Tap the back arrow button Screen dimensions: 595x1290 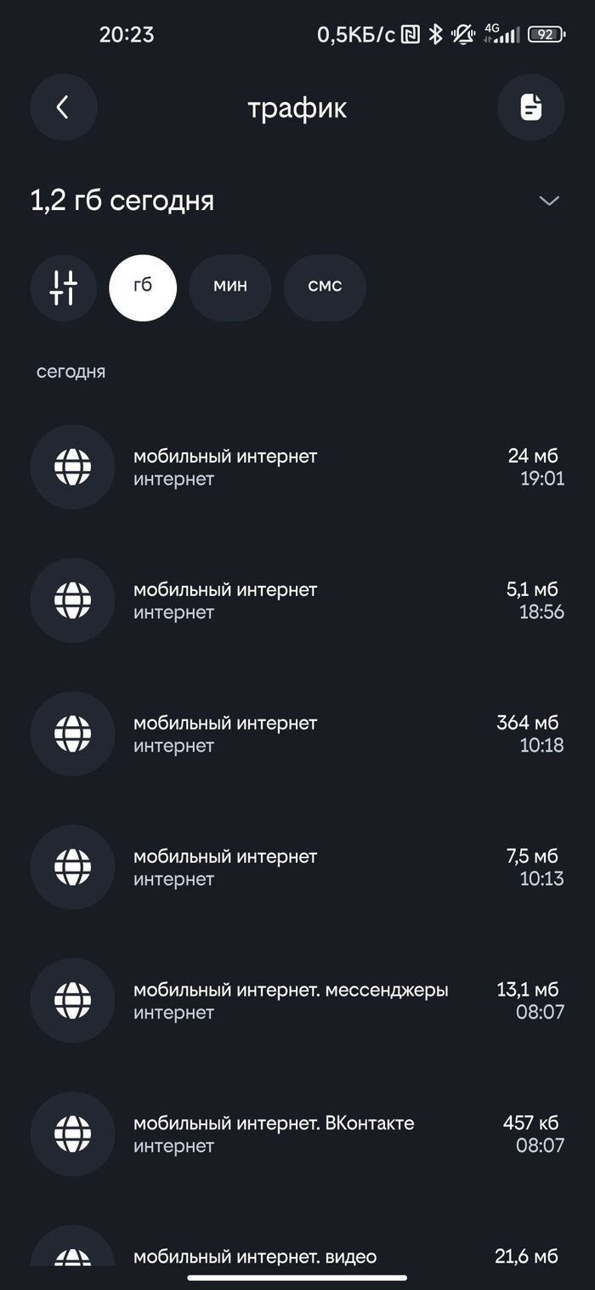point(63,107)
